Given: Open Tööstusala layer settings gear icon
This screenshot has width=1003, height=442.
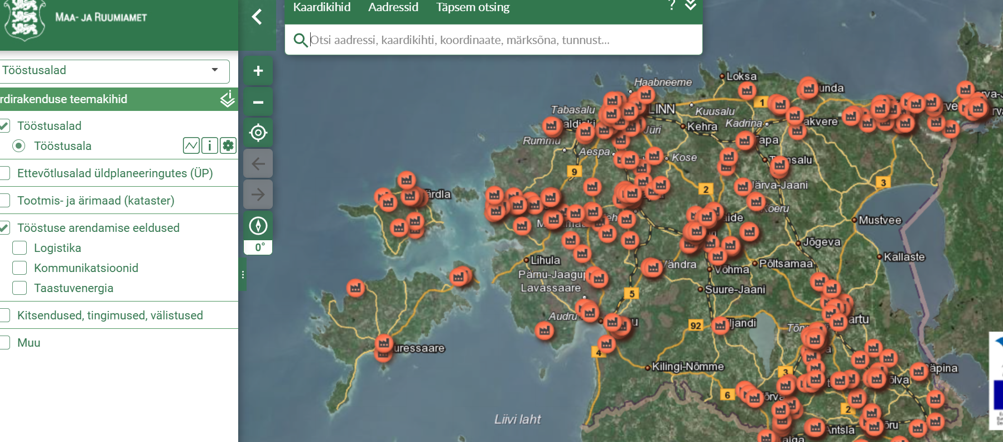Looking at the screenshot, I should pos(228,146).
